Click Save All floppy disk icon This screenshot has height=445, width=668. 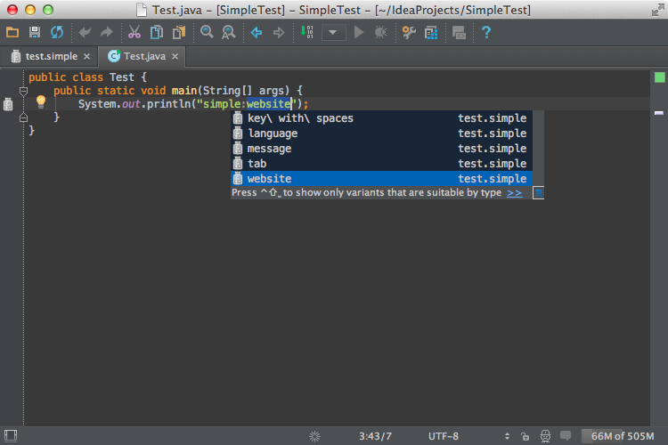click(x=35, y=33)
